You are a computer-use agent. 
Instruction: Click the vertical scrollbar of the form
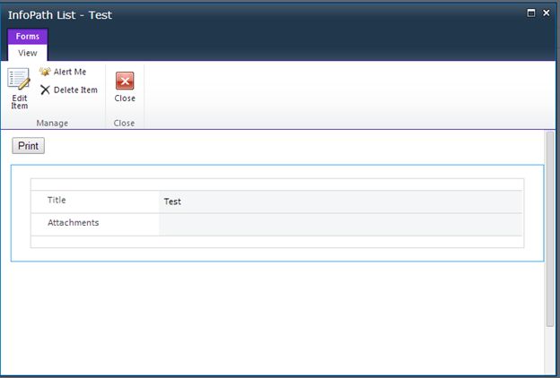tap(550, 228)
